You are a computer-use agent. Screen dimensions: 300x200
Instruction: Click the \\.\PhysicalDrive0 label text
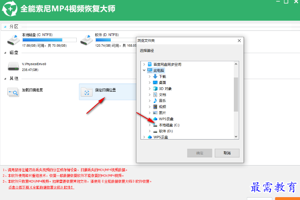point(34,64)
